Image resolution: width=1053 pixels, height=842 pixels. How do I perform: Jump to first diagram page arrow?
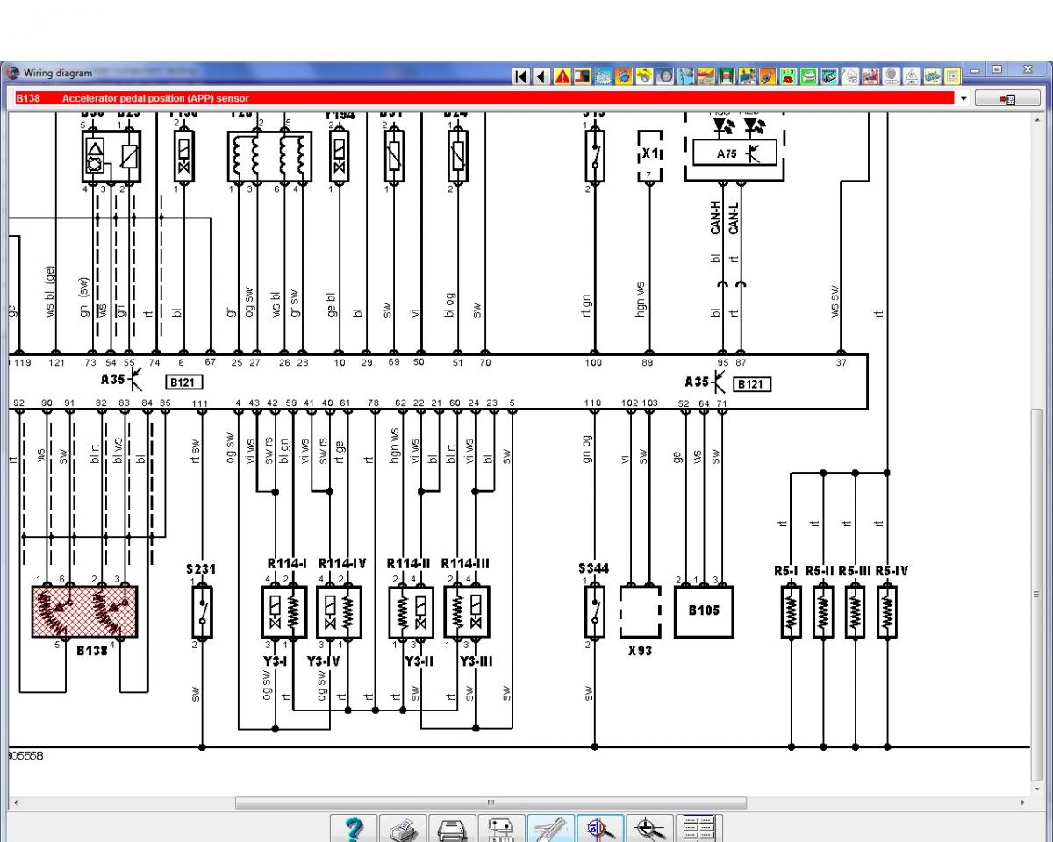(521, 76)
